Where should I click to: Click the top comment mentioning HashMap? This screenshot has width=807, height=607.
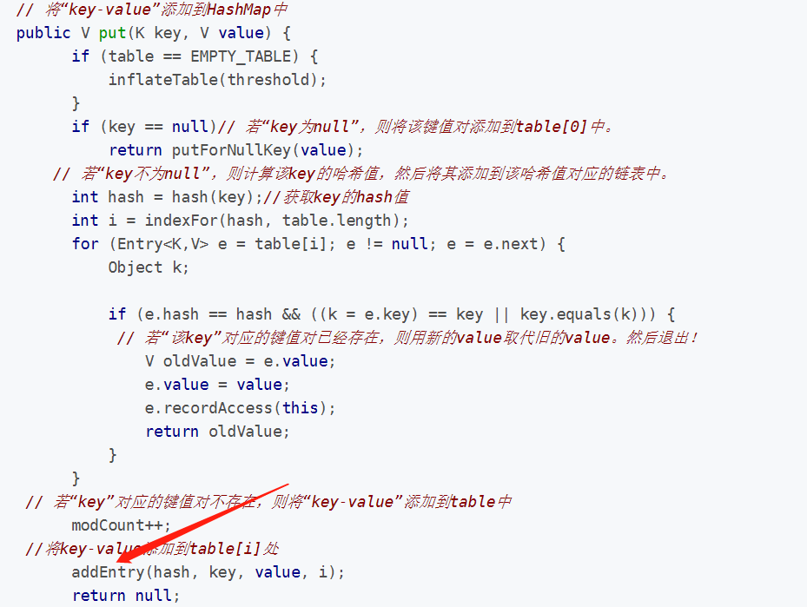152,10
